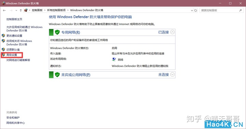
Task: Click 另请参阅 label
Action: (x=12, y=112)
